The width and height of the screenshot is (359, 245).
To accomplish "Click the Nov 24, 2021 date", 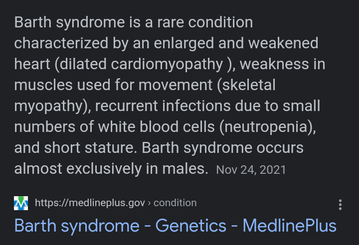I will coord(251,170).
